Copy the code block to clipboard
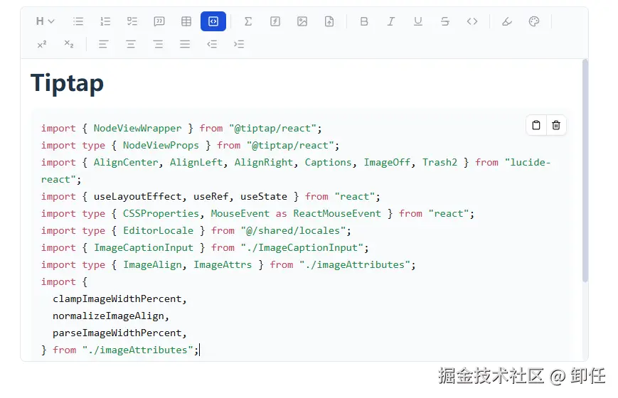This screenshot has height=398, width=618. pyautogui.click(x=536, y=125)
